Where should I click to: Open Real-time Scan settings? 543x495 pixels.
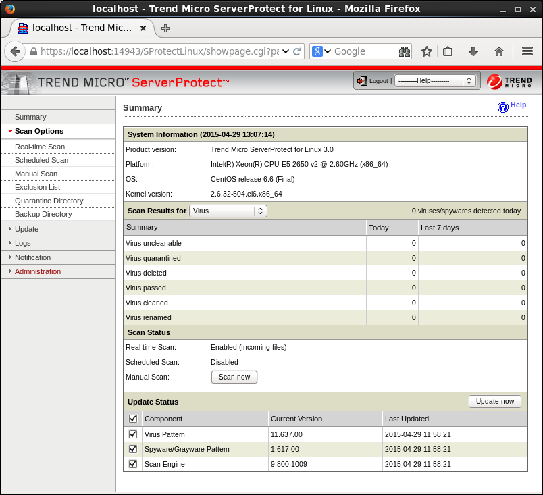click(40, 147)
